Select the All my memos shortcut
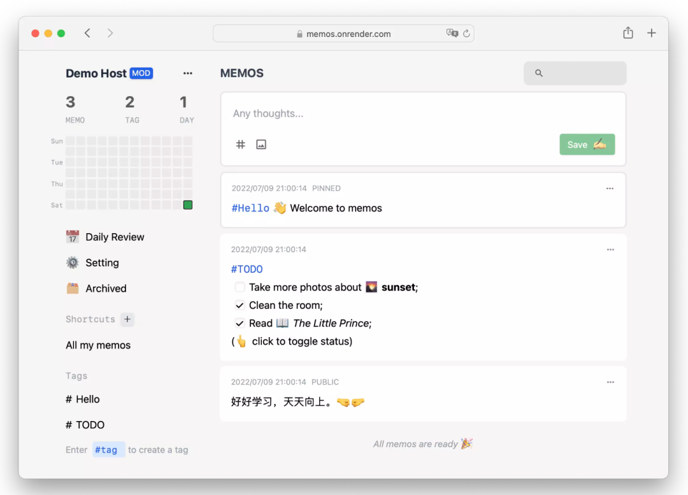 coord(98,345)
